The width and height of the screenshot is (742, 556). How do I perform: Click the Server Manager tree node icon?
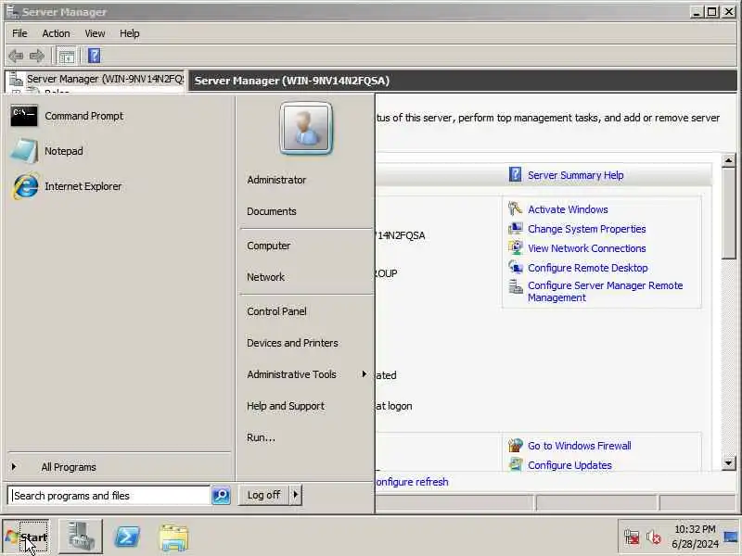(x=16, y=79)
